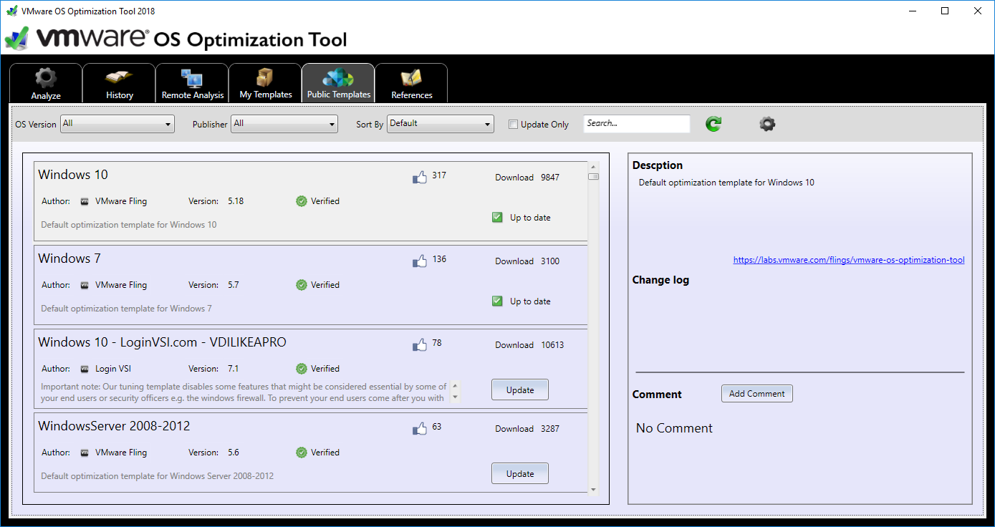Open the References tab
The image size is (995, 527).
[x=411, y=84]
